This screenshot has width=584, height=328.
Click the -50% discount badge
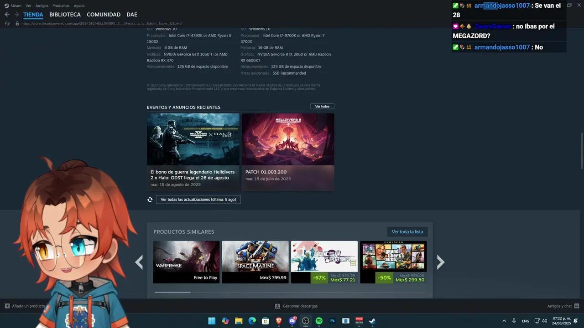coord(384,278)
